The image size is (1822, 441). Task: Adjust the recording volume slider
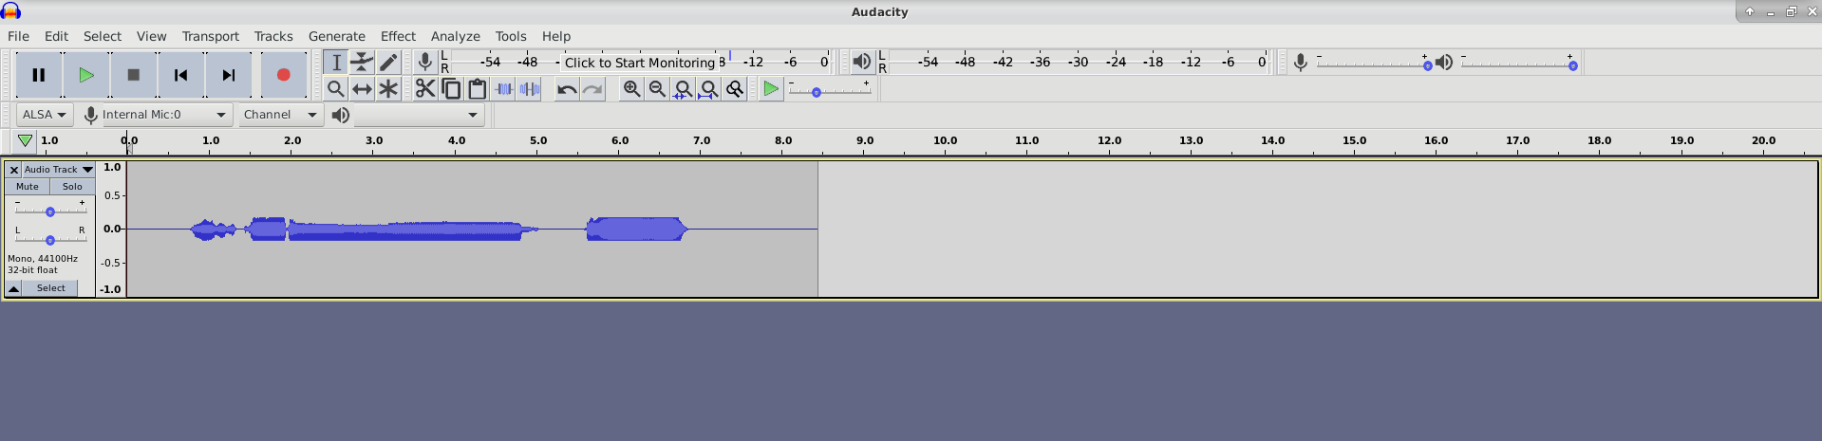[x=1375, y=64]
